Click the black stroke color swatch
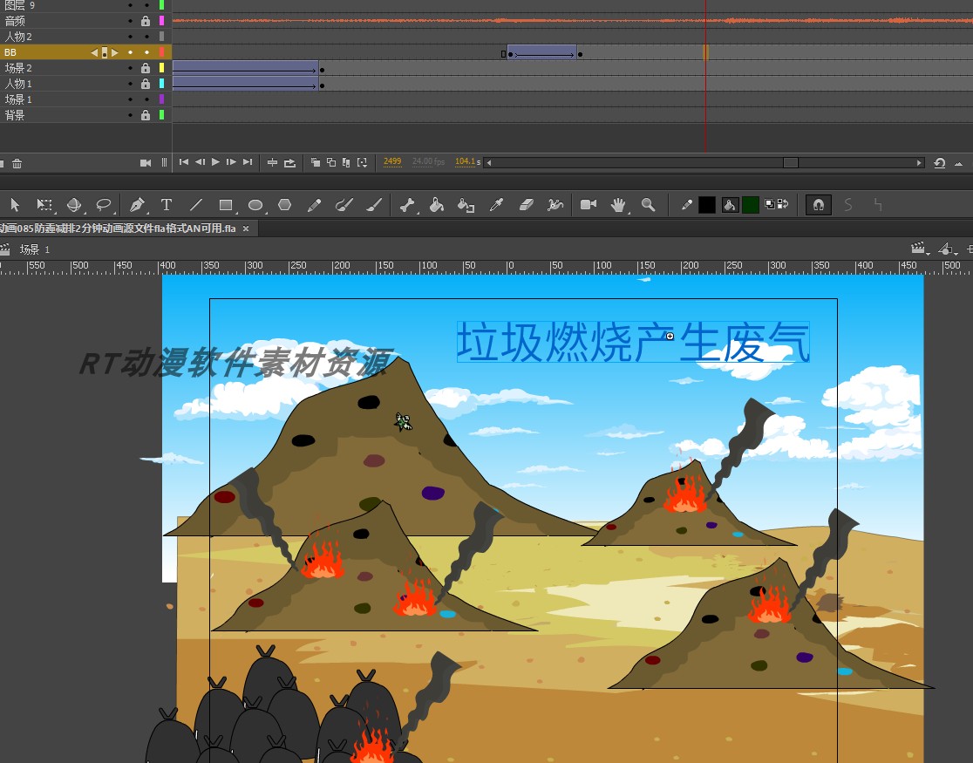Screen dimensions: 973x763 (706, 206)
